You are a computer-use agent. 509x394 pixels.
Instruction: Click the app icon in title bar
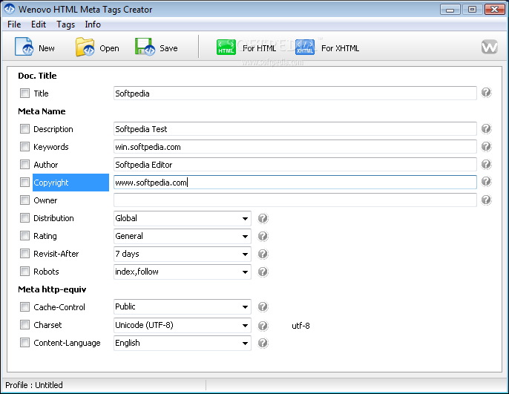(x=10, y=9)
